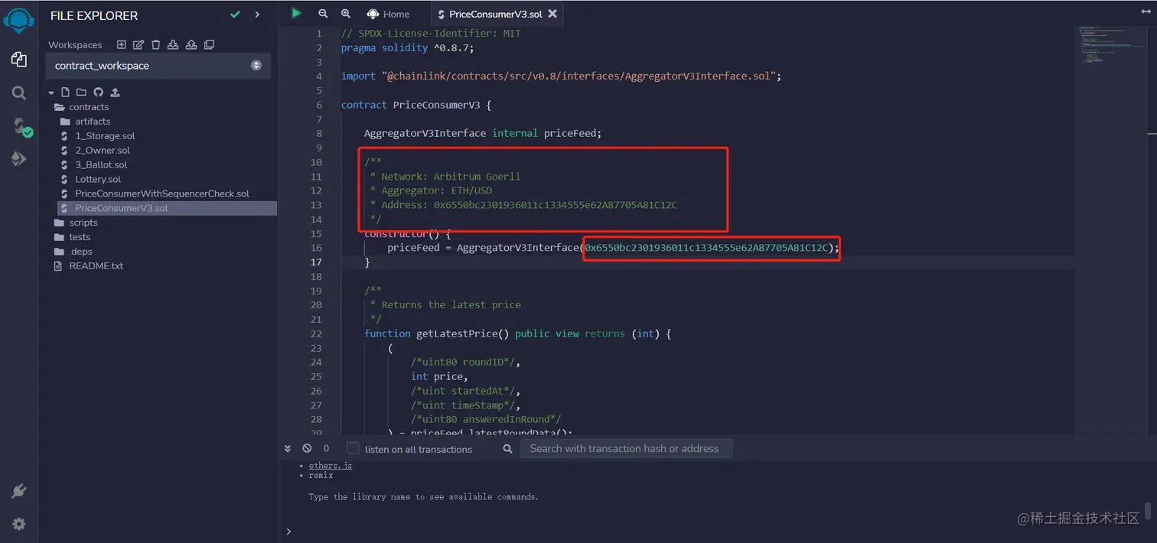Click the import AggregatorV3Interface.sol line

pos(561,76)
